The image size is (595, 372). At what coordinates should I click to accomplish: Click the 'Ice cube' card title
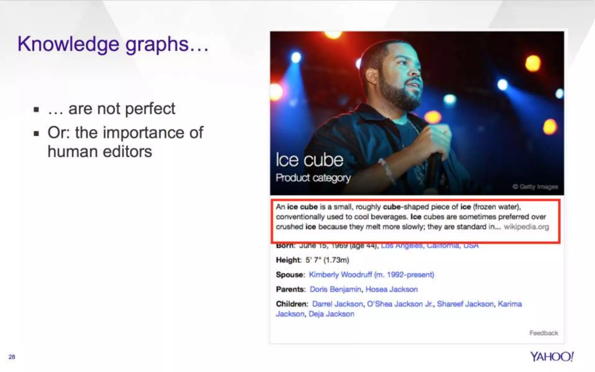(309, 160)
